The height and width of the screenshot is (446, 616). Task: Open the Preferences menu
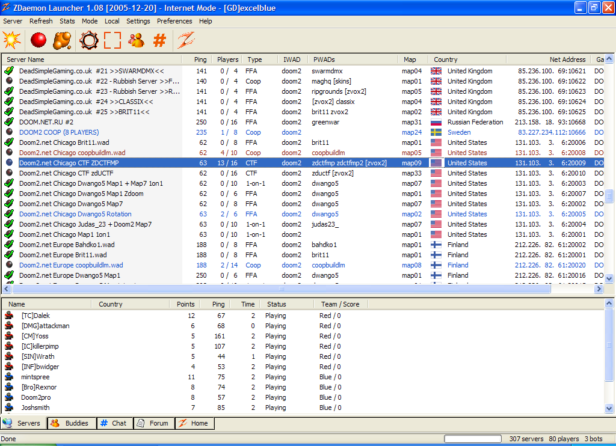[174, 21]
